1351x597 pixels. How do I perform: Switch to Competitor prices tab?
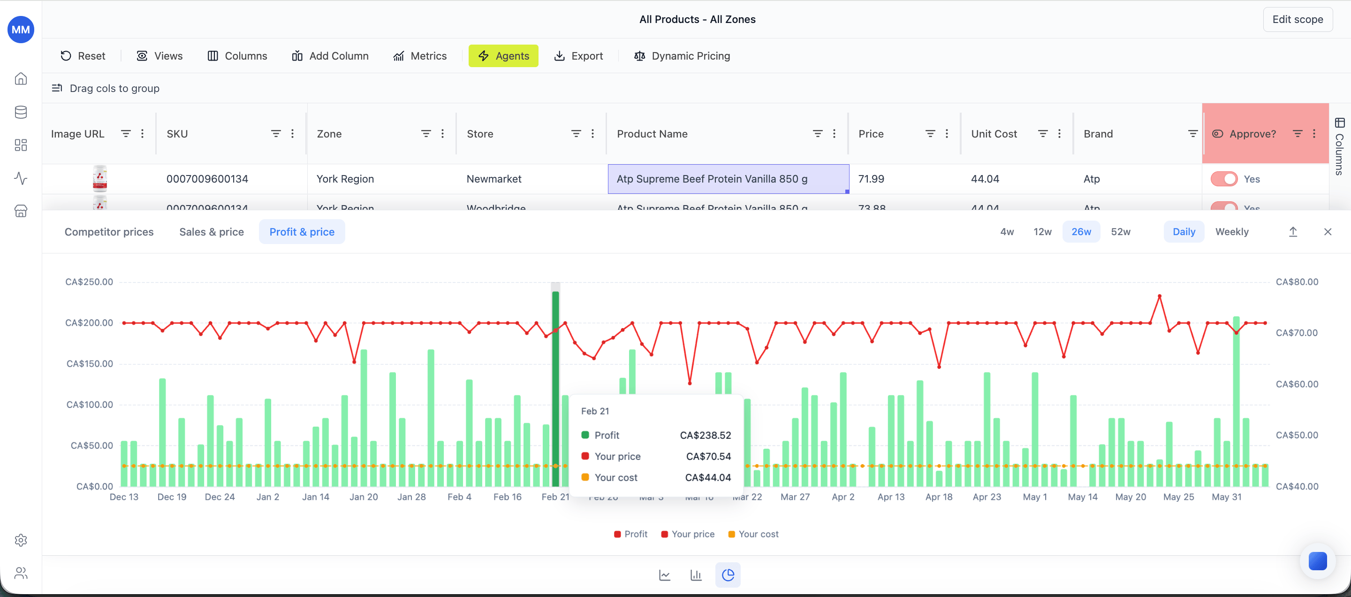click(109, 232)
